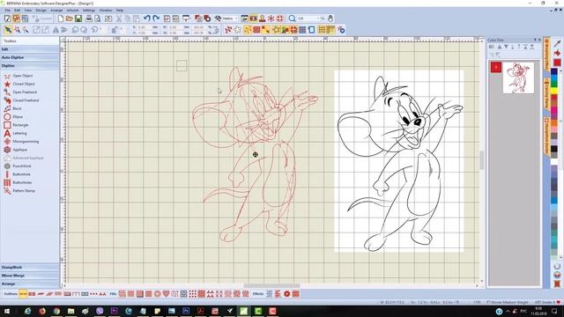
Task: Expand the StumpWork toolbox section
Action: [29, 268]
